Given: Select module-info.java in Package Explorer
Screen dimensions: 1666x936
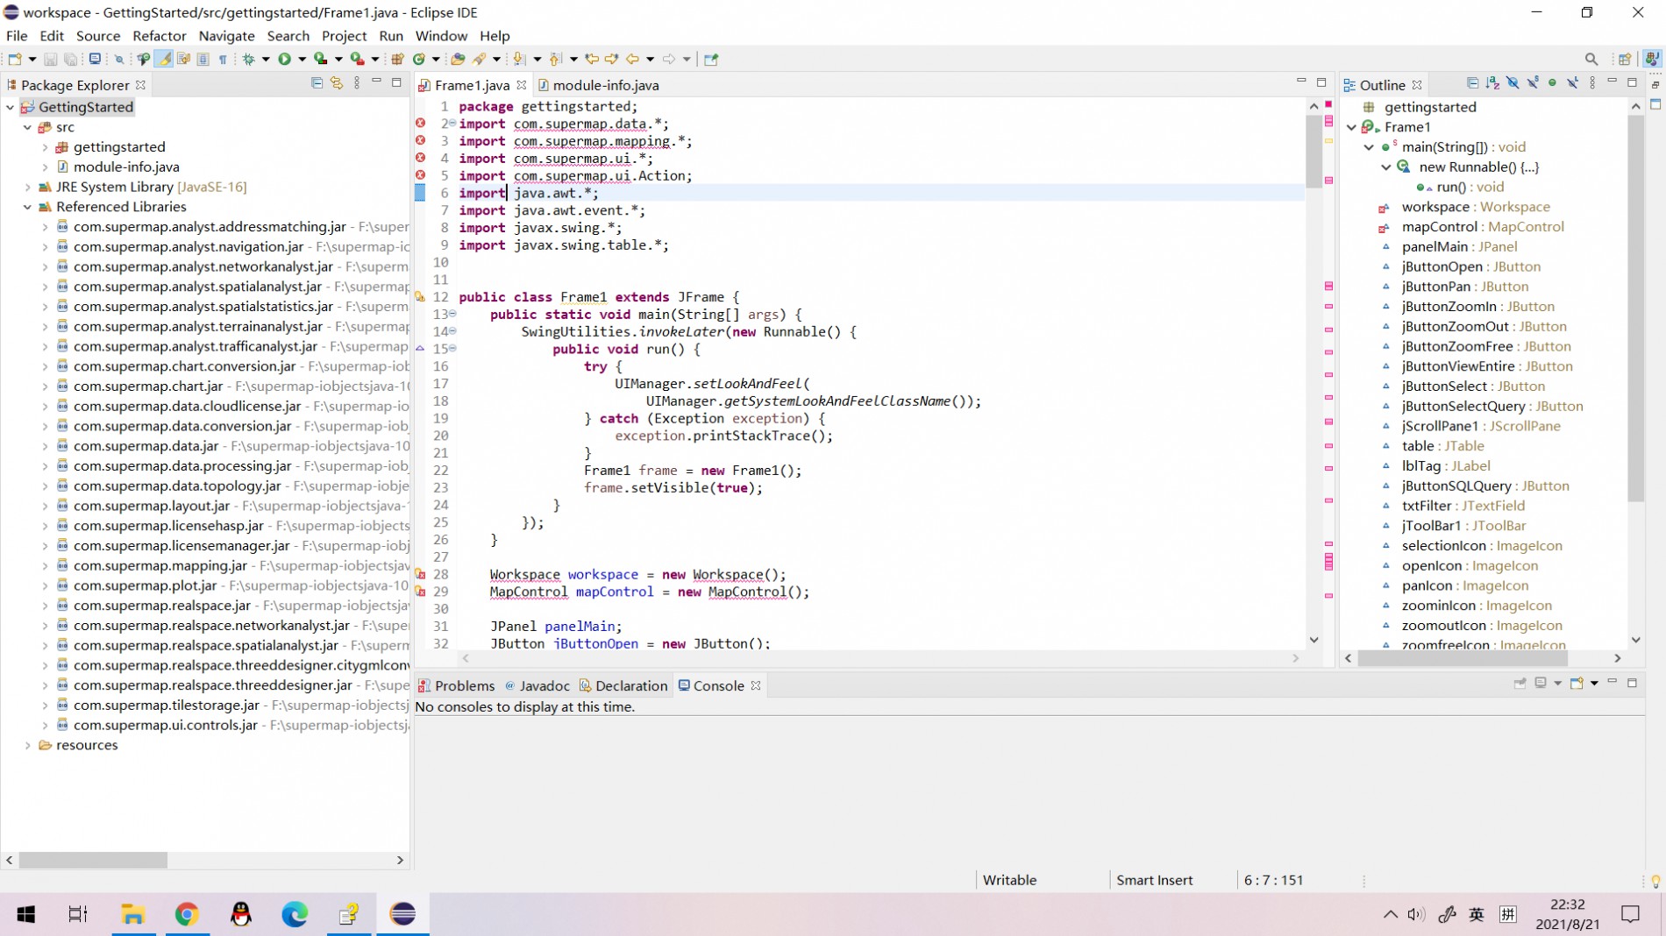Looking at the screenshot, I should (x=126, y=167).
